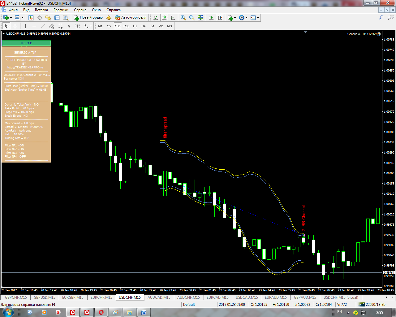Screen dimensions: 396x317
Task: Switch to EURCHF,M15 chart tab
Action: pyautogui.click(x=101, y=297)
